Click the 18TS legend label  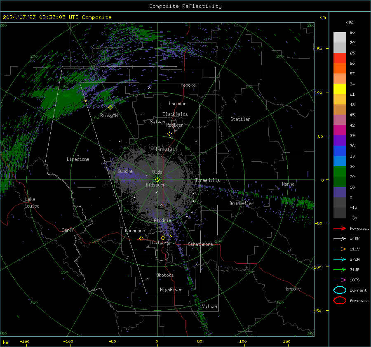pyautogui.click(x=355, y=280)
